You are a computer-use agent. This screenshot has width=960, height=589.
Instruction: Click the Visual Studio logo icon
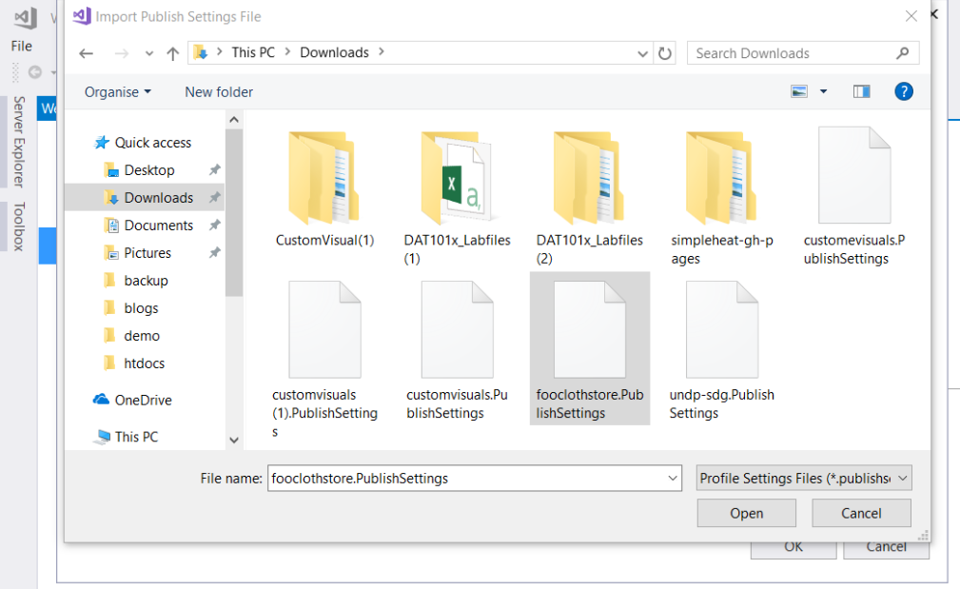26,18
